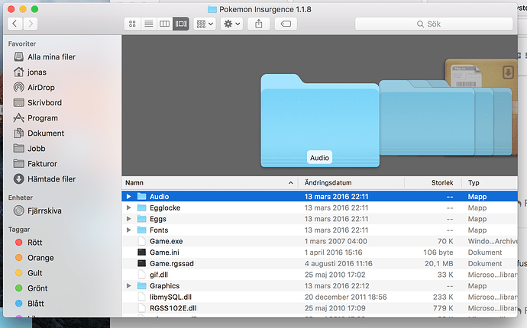Sort by the Typ column header
The height and width of the screenshot is (328, 527).
(490, 182)
